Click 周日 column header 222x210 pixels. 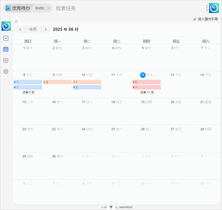coord(28,41)
